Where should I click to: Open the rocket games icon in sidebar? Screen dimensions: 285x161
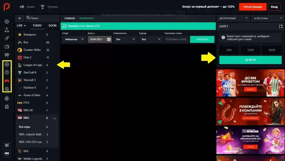point(7,38)
